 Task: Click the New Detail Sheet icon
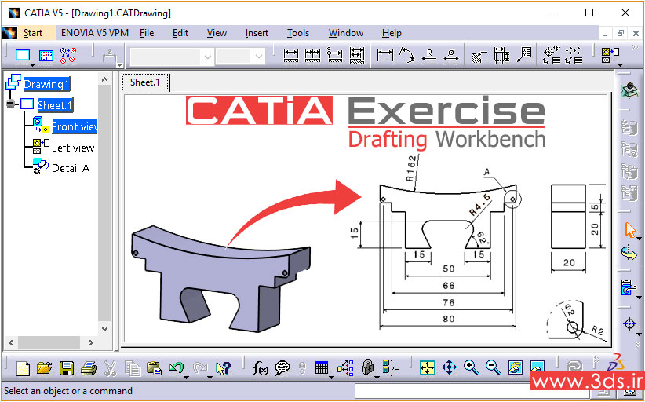(x=46, y=56)
